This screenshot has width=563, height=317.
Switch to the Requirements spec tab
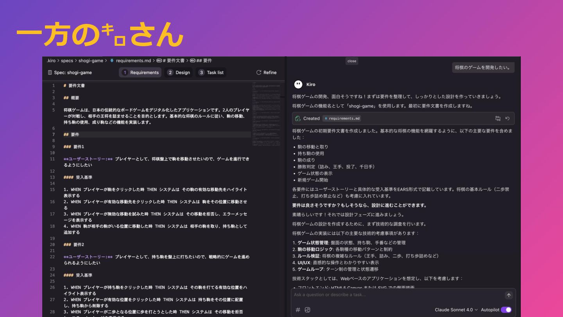point(140,72)
